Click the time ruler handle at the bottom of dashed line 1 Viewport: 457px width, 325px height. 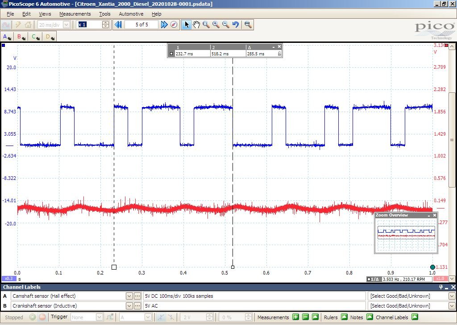tap(114, 267)
